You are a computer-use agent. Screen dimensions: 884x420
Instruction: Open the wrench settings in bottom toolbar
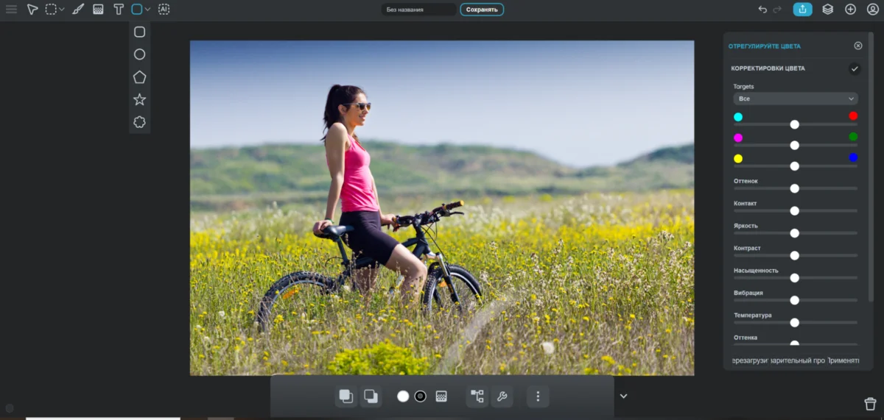point(502,396)
